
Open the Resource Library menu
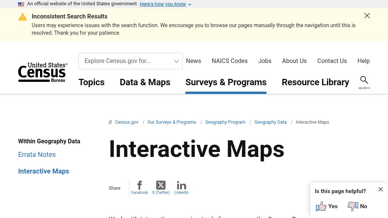tap(315, 82)
